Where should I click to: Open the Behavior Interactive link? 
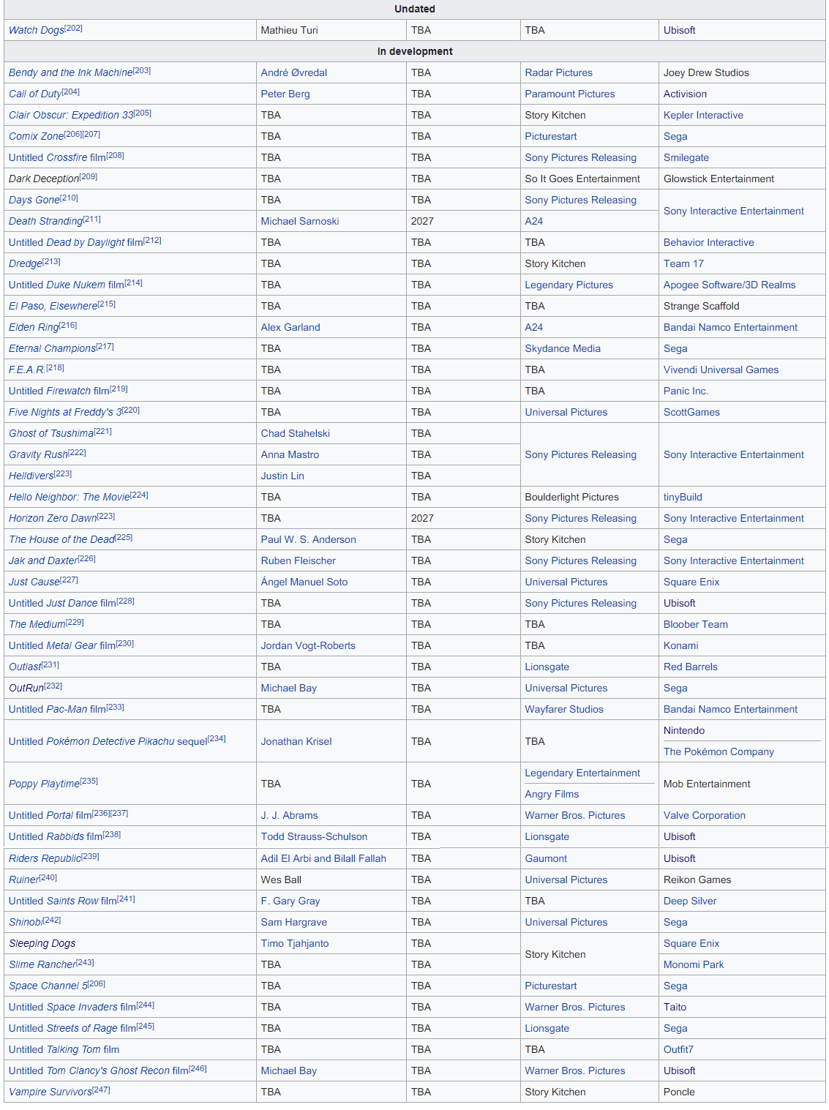click(708, 243)
